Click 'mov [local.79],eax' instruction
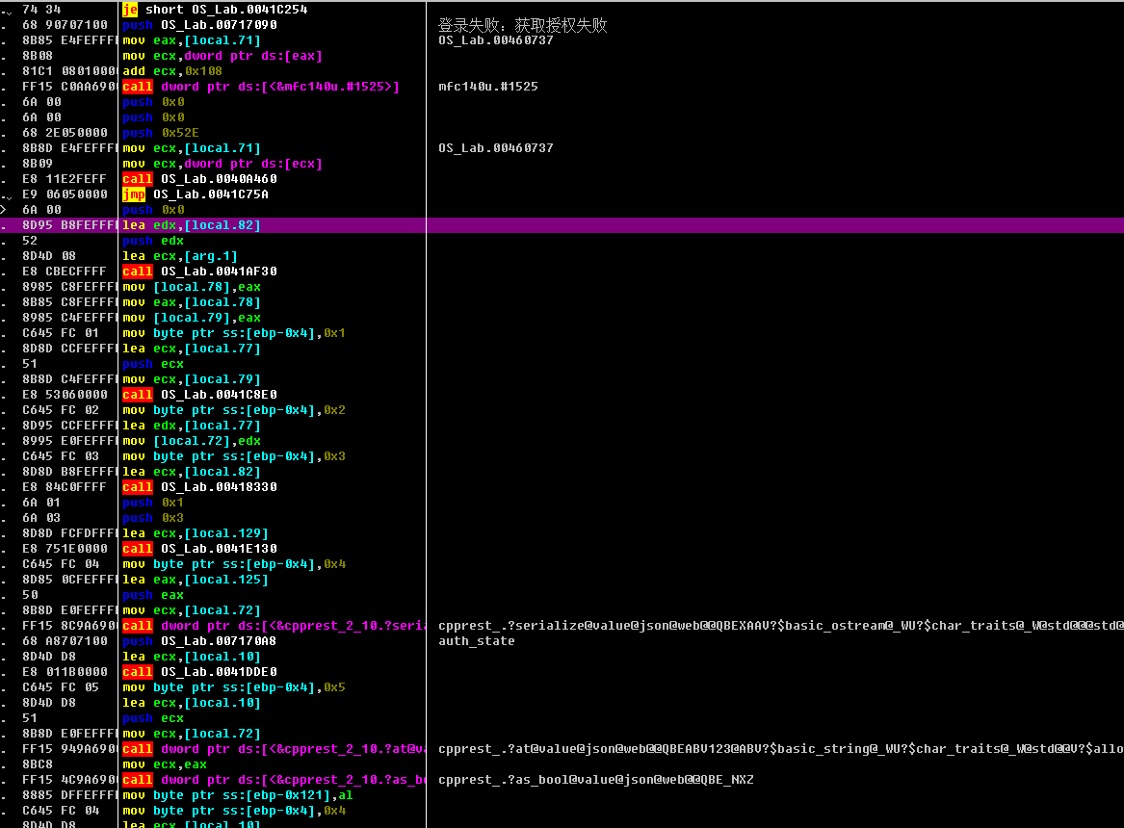 pyautogui.click(x=192, y=318)
